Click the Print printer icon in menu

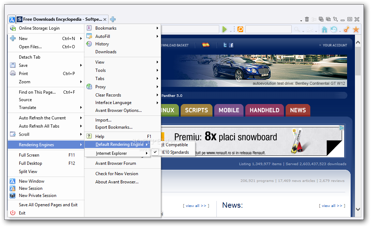[13, 73]
